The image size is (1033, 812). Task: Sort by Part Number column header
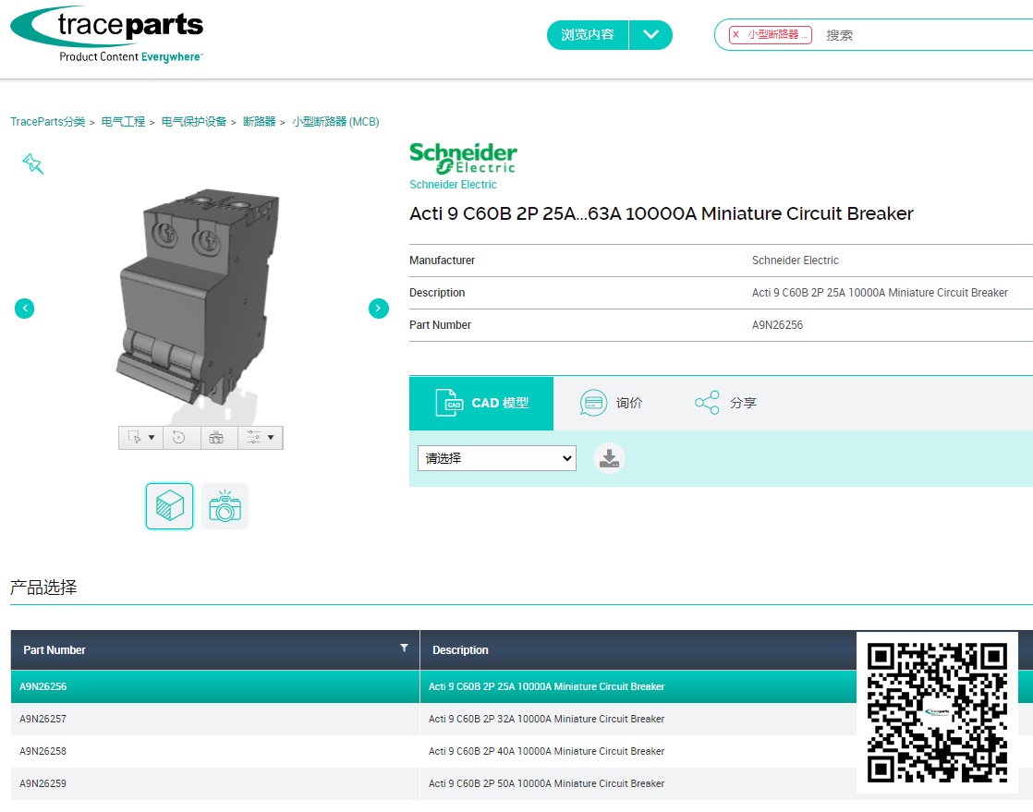54,650
